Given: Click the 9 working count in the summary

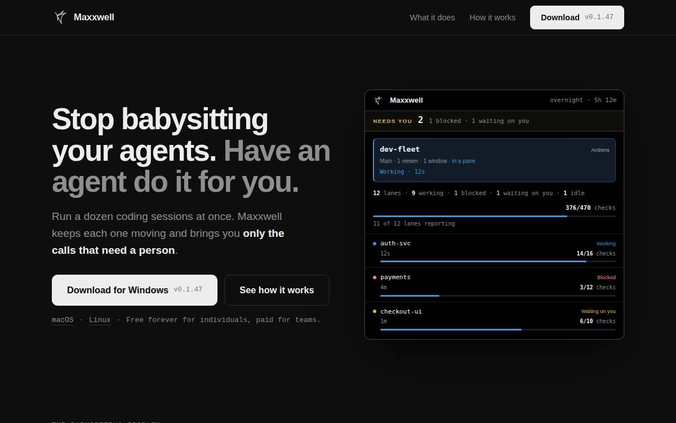Looking at the screenshot, I should [x=428, y=193].
